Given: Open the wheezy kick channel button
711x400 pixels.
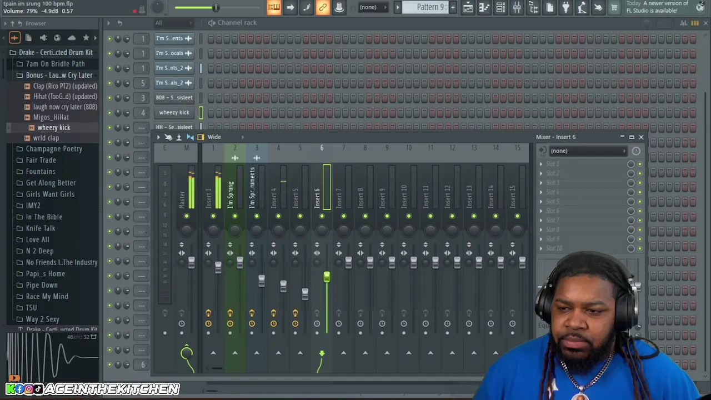Looking at the screenshot, I should tap(174, 112).
